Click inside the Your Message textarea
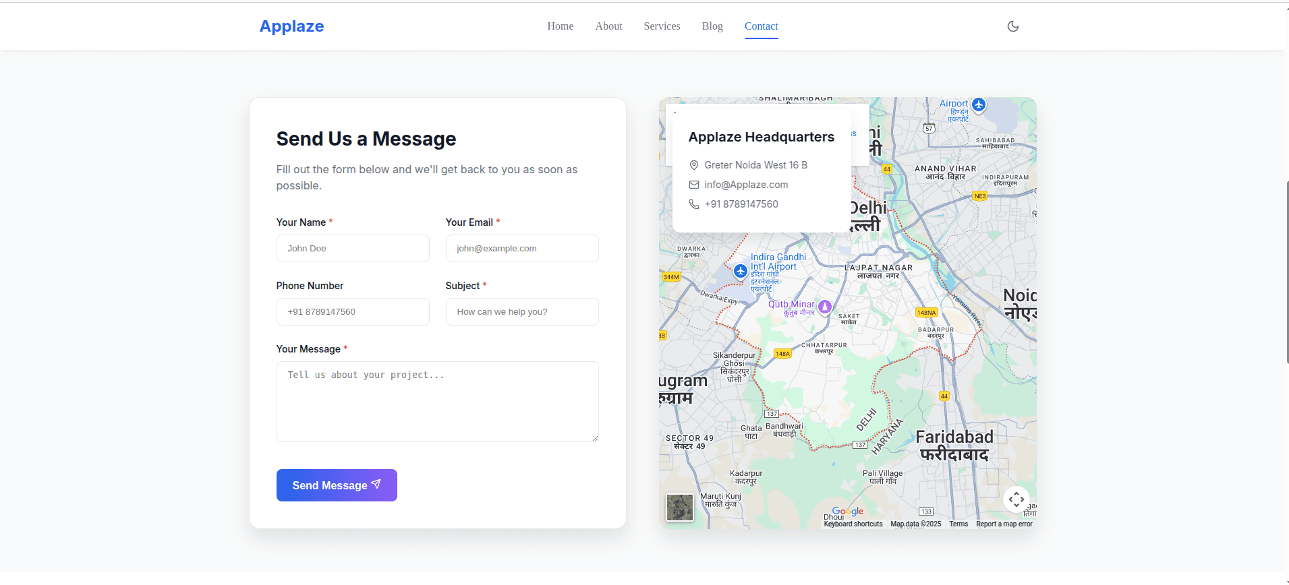 (x=437, y=402)
